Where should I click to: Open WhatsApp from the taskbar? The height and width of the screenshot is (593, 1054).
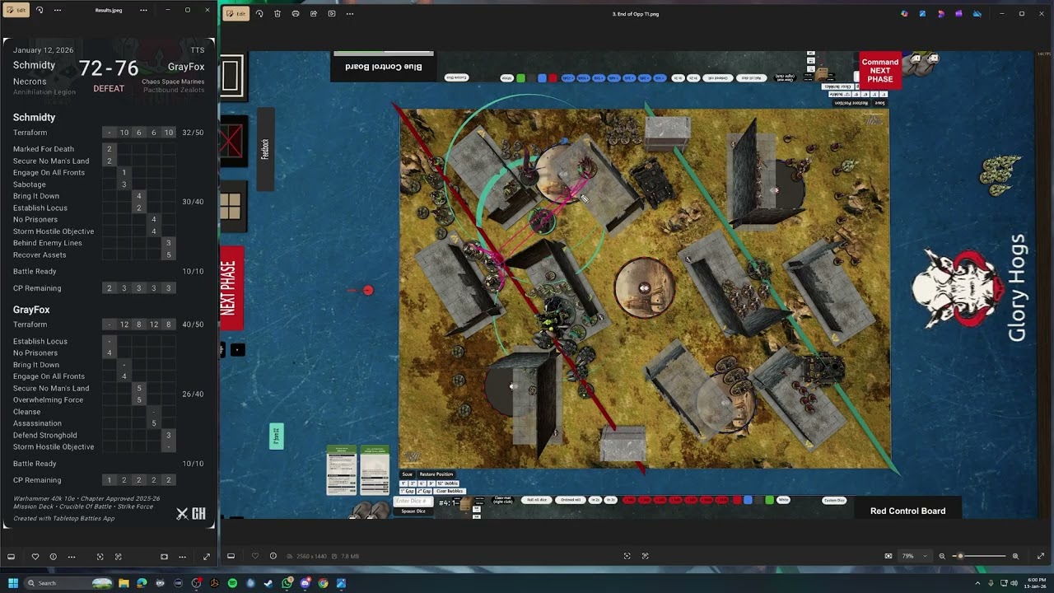click(287, 583)
